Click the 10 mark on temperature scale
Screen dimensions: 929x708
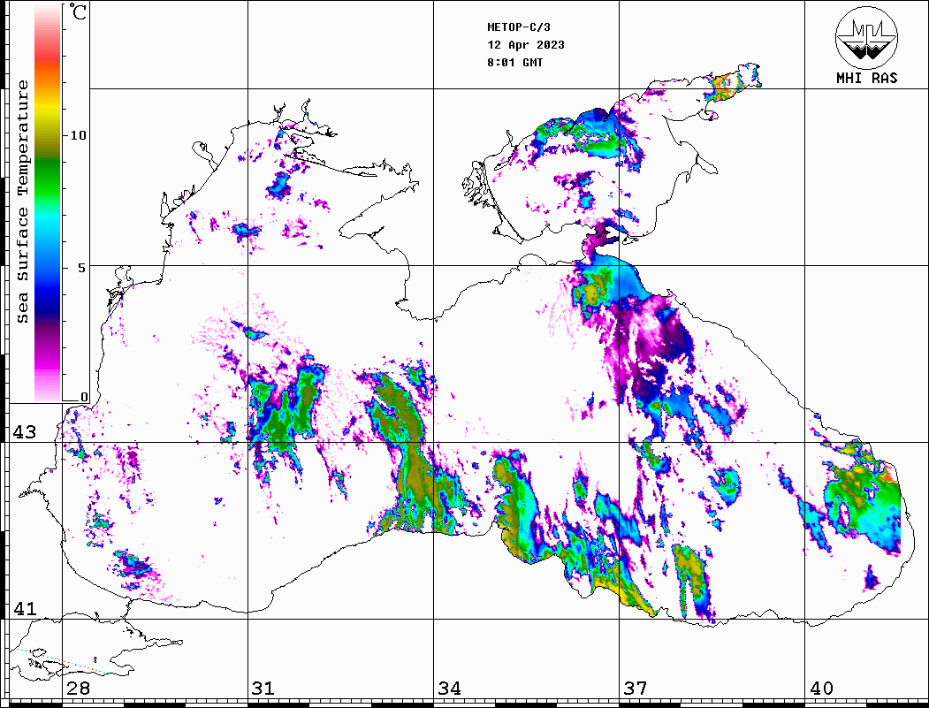[79, 135]
